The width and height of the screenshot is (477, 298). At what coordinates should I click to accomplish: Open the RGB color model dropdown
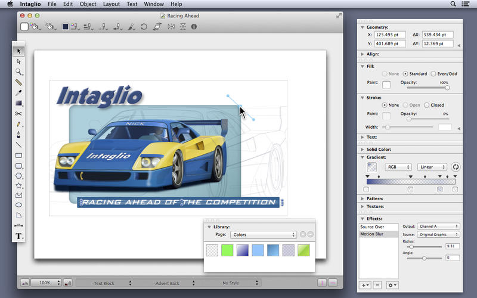[x=398, y=167]
